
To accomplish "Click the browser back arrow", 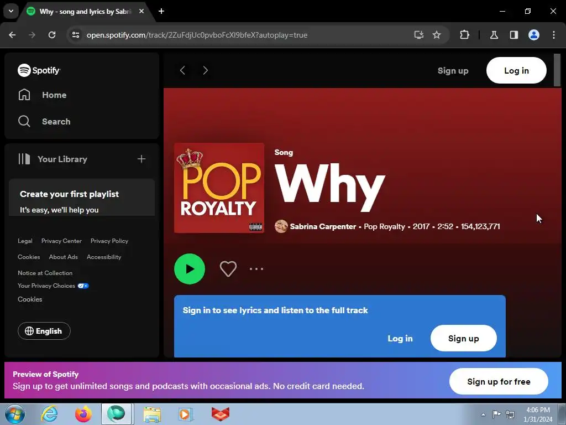I will (12, 35).
